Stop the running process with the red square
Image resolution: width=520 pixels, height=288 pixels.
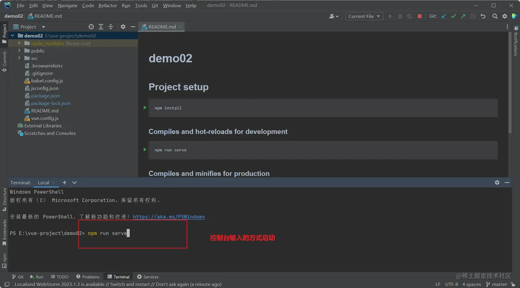click(420, 16)
